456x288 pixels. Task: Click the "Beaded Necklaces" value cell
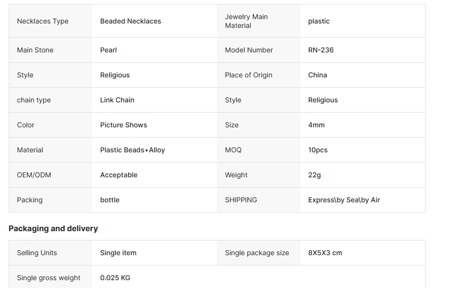click(131, 21)
